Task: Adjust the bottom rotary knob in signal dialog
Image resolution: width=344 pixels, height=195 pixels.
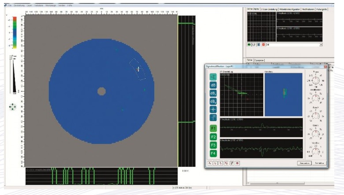Action: (316, 151)
